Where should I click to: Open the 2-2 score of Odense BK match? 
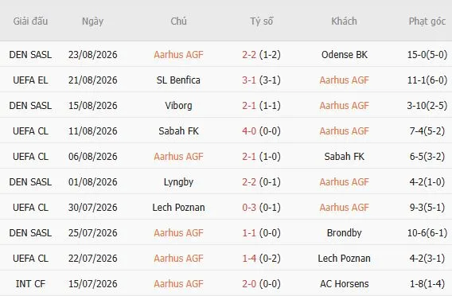pos(249,55)
